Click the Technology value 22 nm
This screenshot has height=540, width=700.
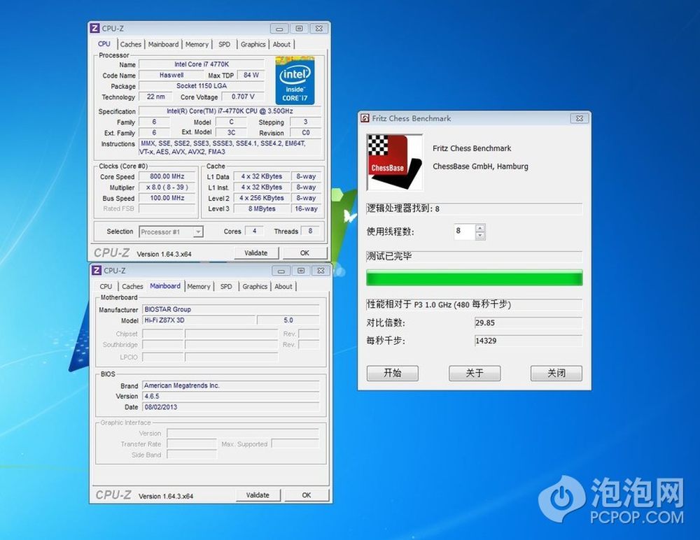coord(156,97)
